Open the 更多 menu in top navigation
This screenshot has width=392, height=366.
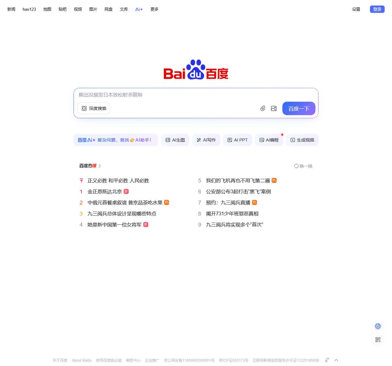pyautogui.click(x=154, y=9)
